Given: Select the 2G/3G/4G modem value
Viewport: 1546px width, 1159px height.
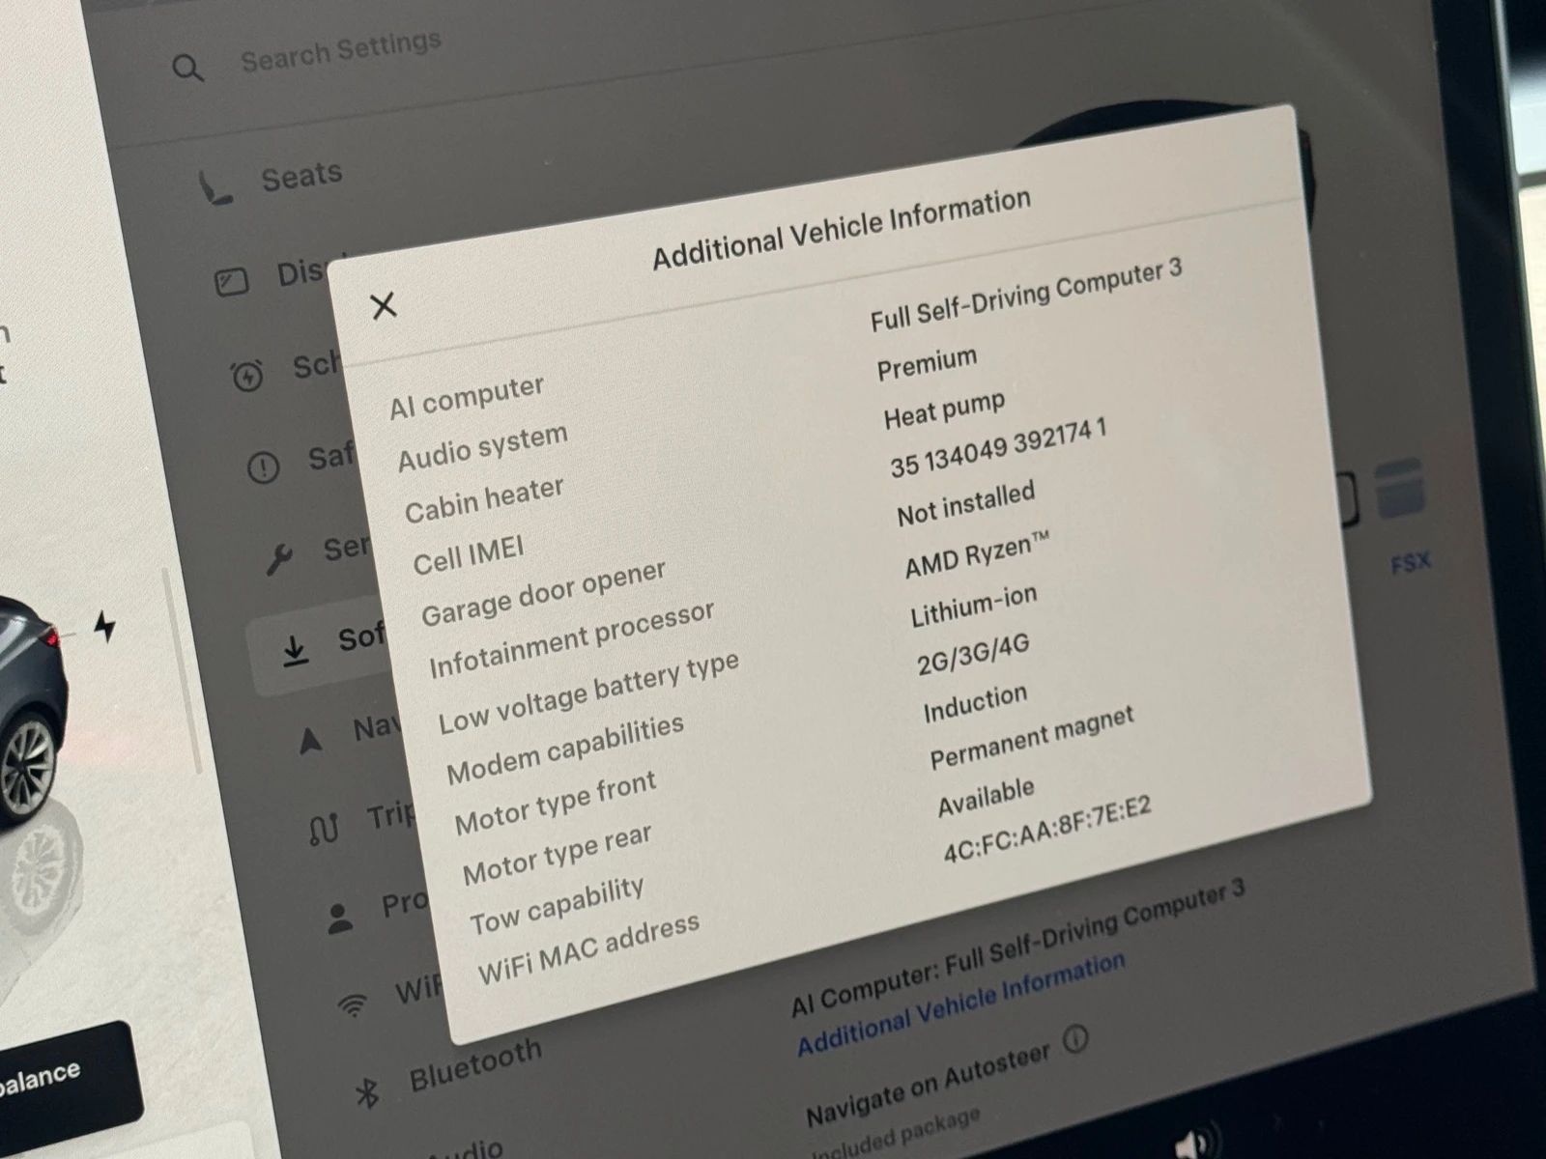Looking at the screenshot, I should [972, 654].
